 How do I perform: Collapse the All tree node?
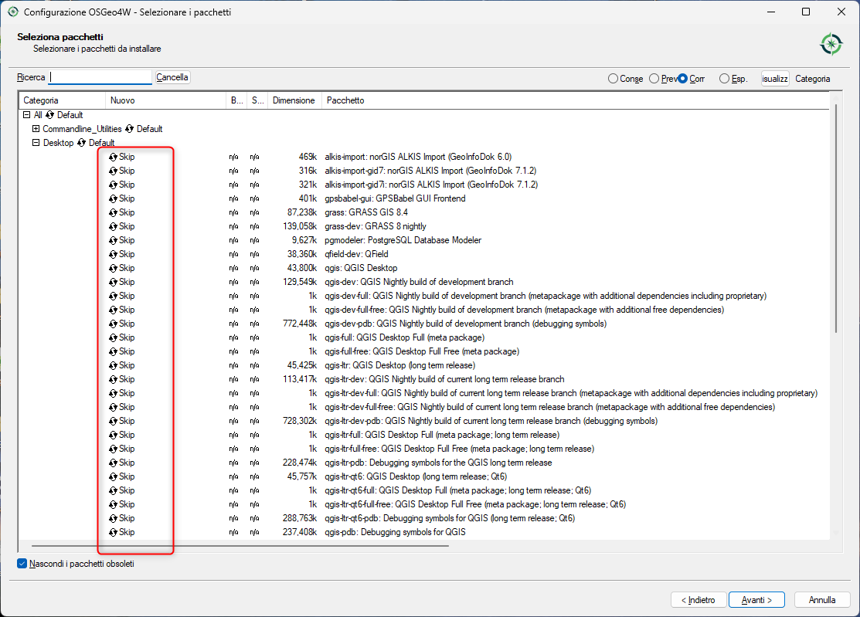tap(26, 115)
